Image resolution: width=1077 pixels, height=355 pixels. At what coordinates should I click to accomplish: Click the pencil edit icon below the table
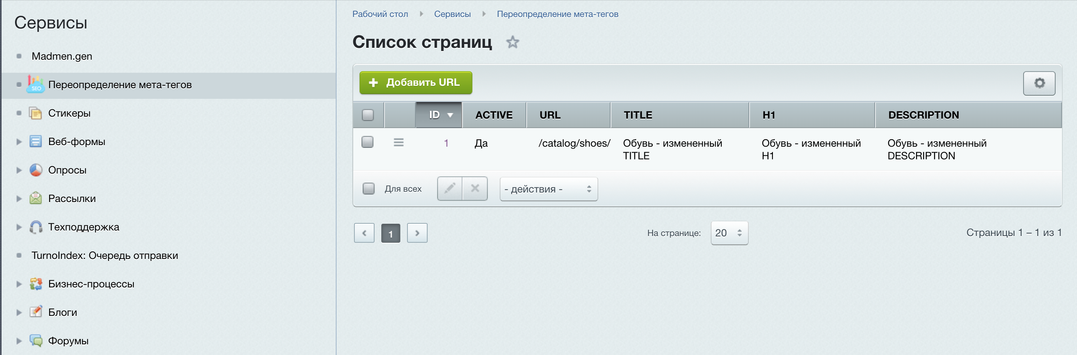click(x=449, y=189)
